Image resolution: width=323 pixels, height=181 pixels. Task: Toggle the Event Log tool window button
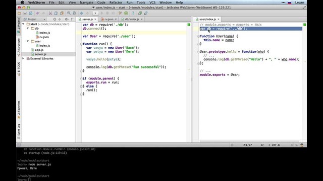(19, 131)
